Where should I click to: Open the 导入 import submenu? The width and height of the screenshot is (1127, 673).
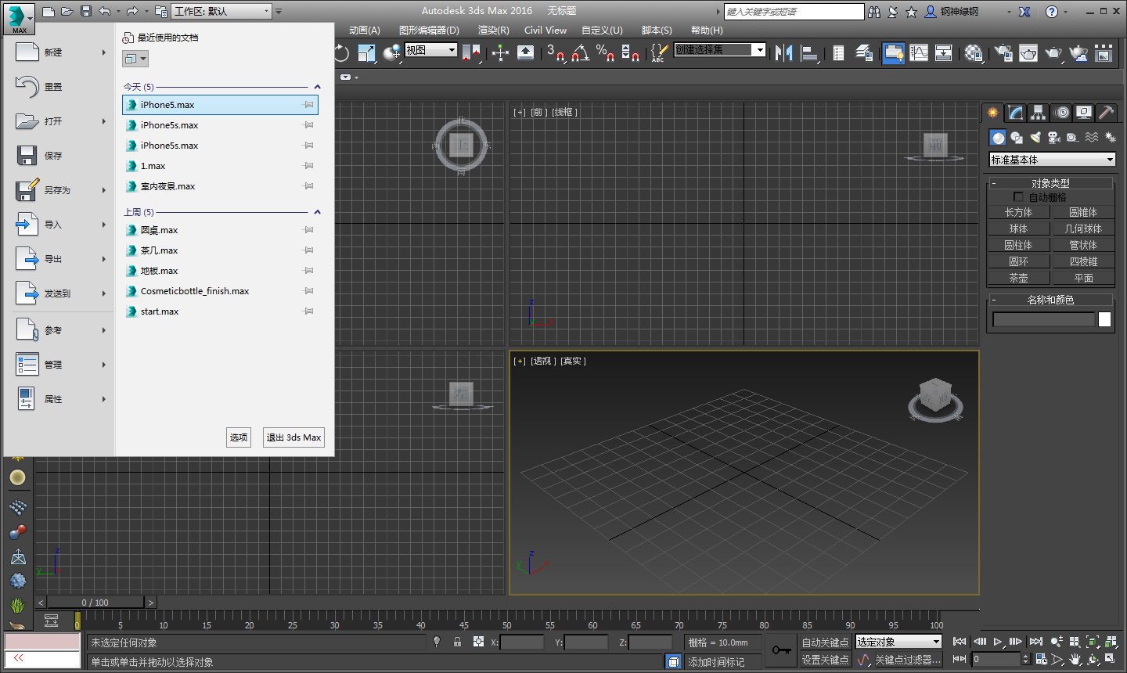(x=60, y=225)
